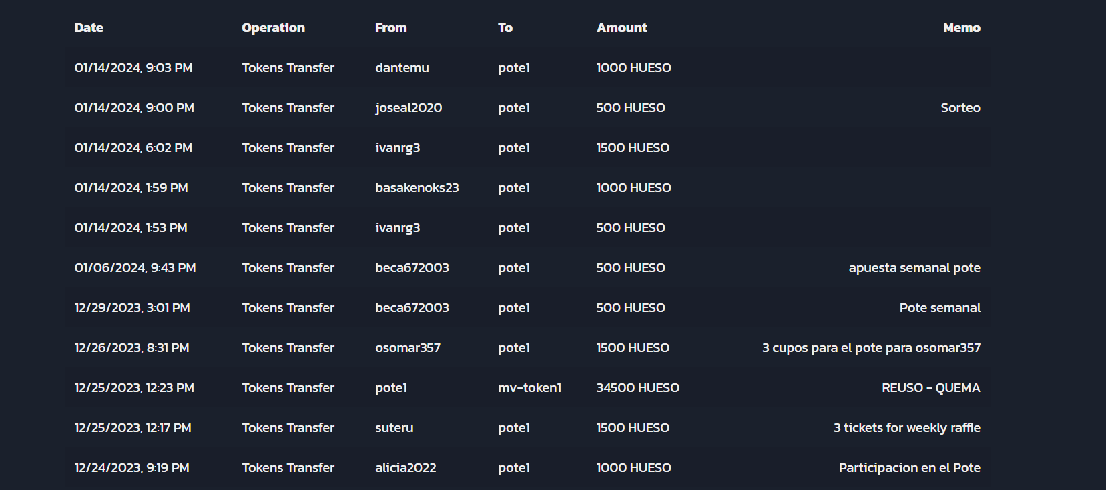This screenshot has height=490, width=1106.
Task: Open the suteru sender account
Action: 394,428
